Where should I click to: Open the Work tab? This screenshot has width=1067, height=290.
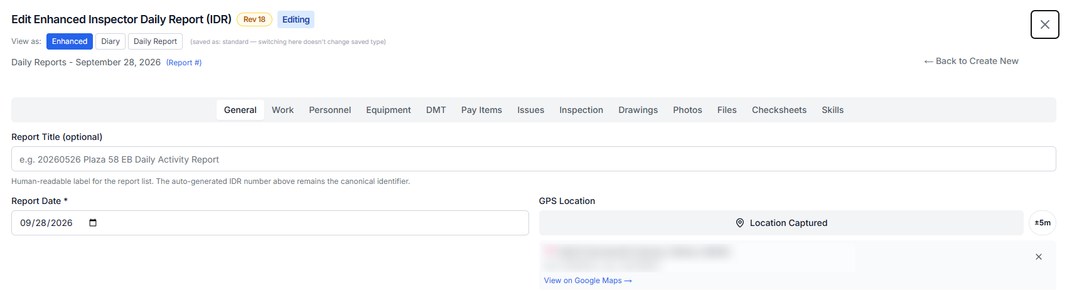click(x=282, y=110)
